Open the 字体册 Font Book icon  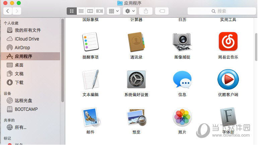[228, 117]
